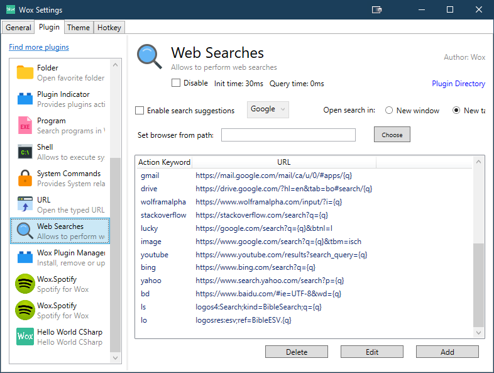Click the Choose browser path button
This screenshot has height=373, width=494.
coord(392,135)
